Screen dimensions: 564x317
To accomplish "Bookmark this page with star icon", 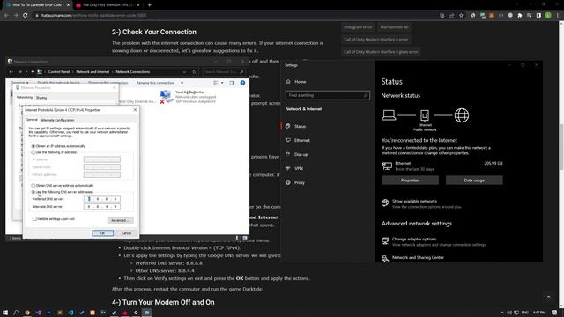I will click(461, 16).
